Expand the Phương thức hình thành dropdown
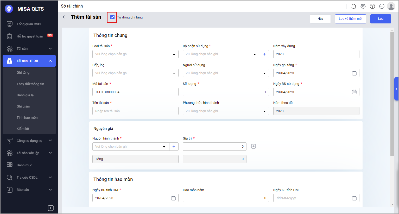The width and height of the screenshot is (399, 214). pyautogui.click(x=226, y=111)
